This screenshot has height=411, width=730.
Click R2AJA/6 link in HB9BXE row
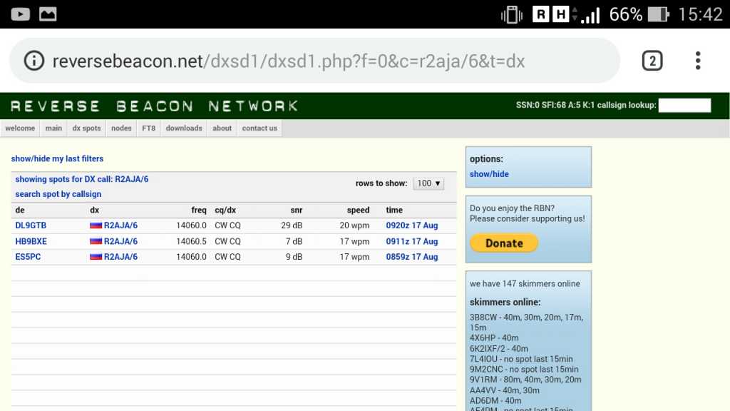coord(120,241)
